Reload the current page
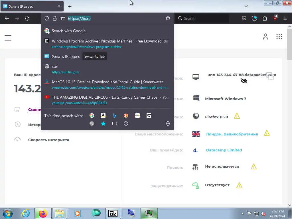 27,19
